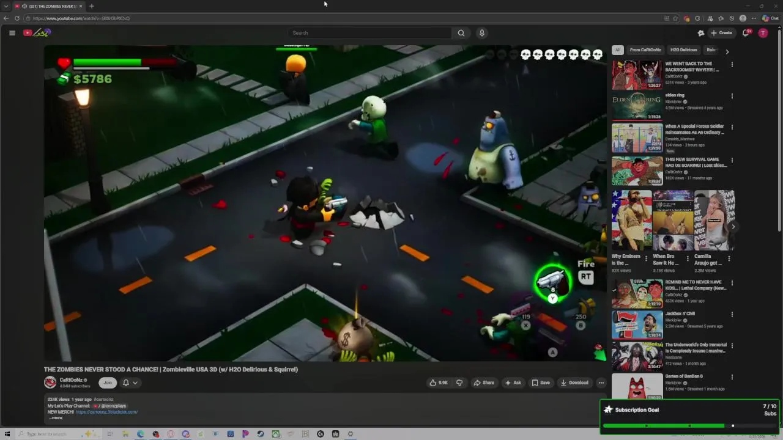Open the CaRtOoNz channel avatar
Image resolution: width=783 pixels, height=440 pixels.
pos(50,383)
